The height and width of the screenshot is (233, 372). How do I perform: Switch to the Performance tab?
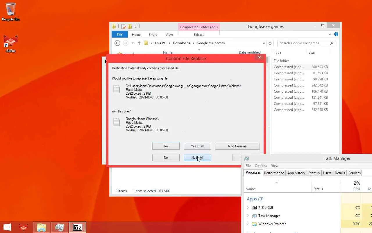(274, 173)
